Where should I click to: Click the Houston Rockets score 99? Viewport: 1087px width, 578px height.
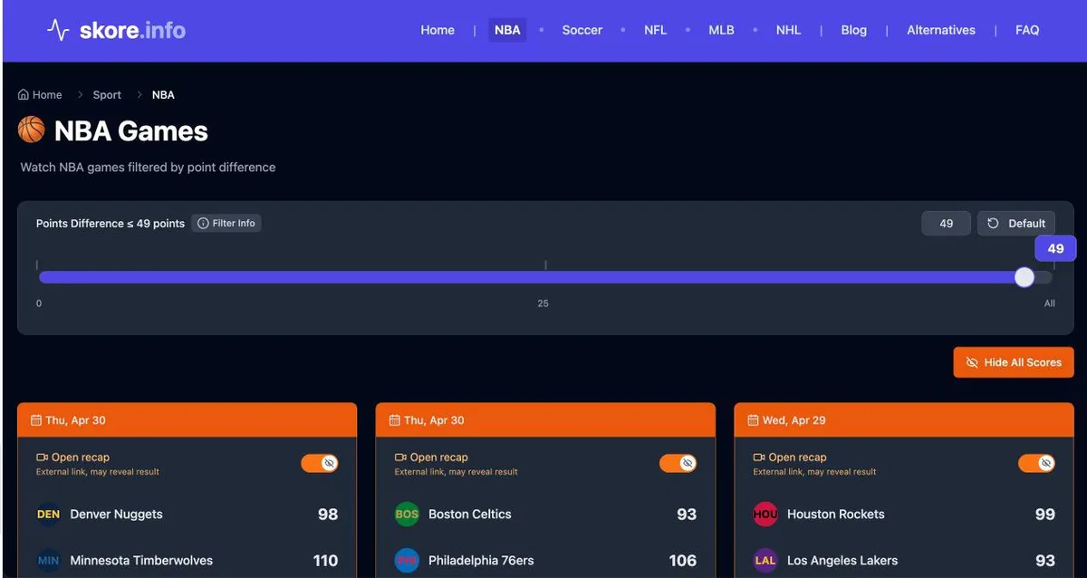click(x=1045, y=514)
